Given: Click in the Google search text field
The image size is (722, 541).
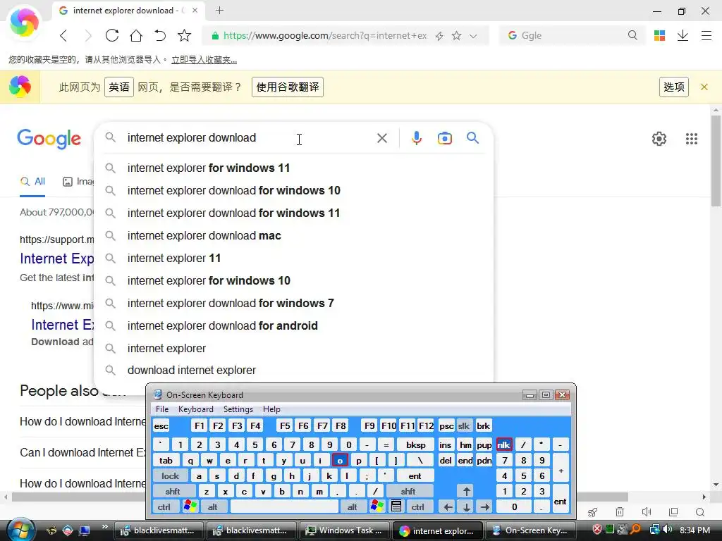Looking at the screenshot, I should coord(249,138).
